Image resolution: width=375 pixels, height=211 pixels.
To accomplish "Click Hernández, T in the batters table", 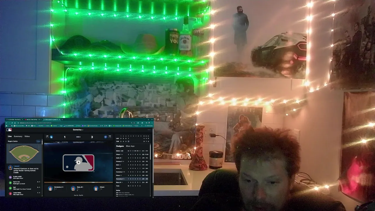I will tap(120, 172).
